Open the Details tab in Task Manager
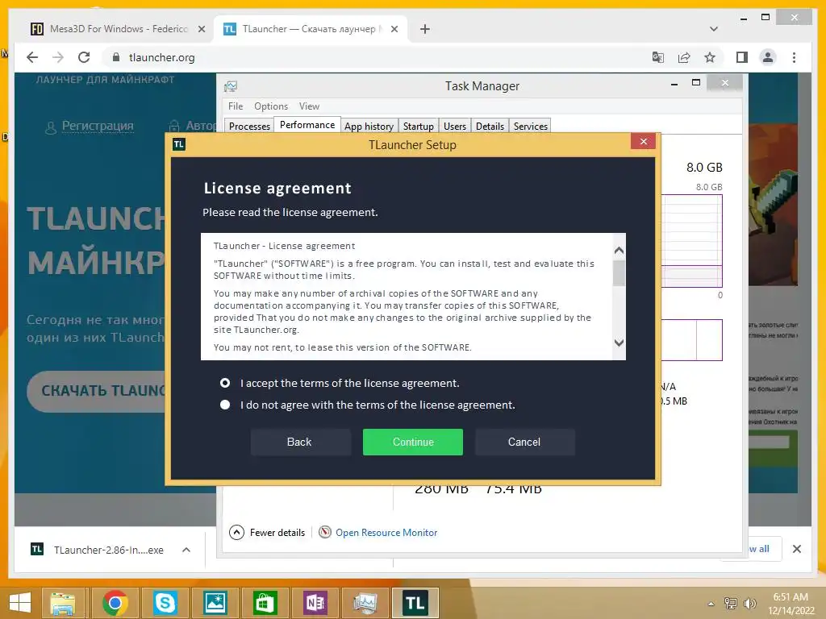 click(490, 127)
